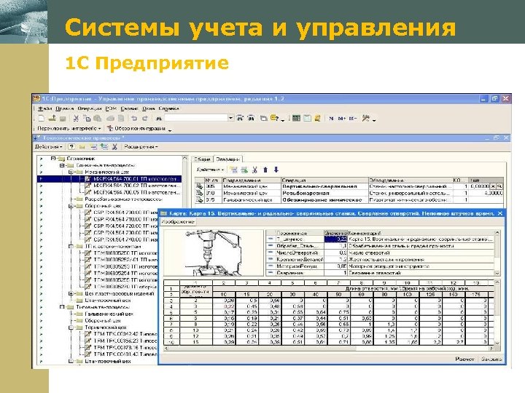This screenshot has height=393, width=525.
Task: Click the magnifier lookup button in Нит cell
Action: [499, 186]
